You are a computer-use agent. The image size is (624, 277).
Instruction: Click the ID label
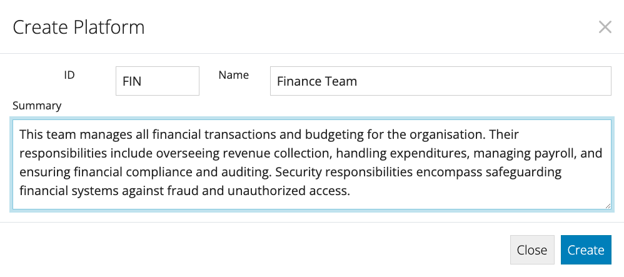[69, 75]
